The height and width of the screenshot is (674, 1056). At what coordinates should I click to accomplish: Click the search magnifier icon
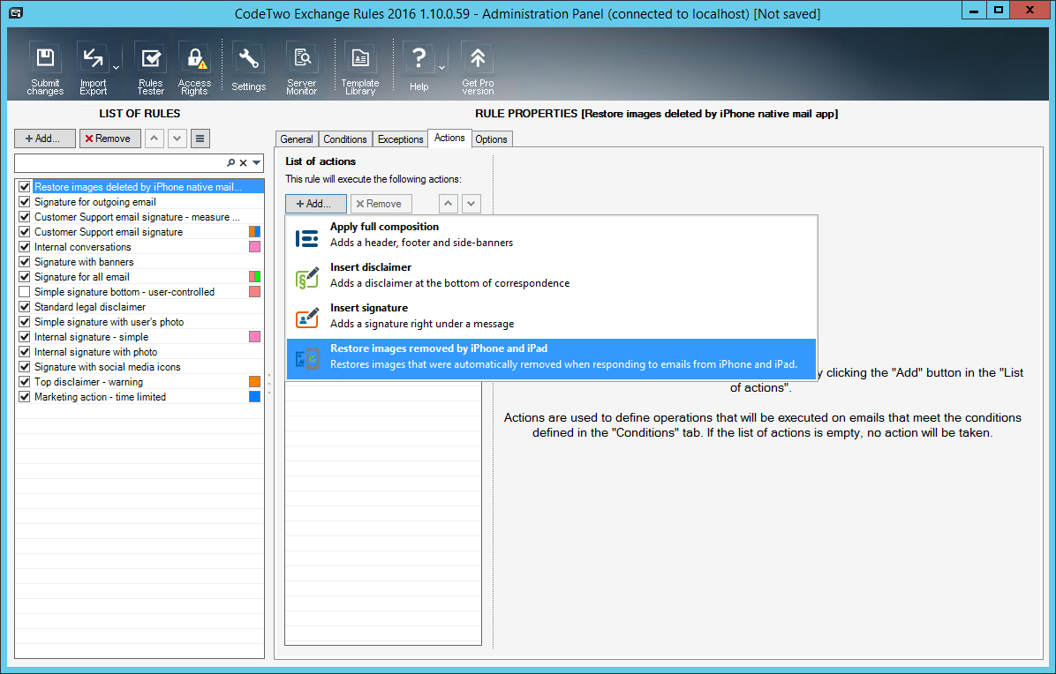pos(231,163)
